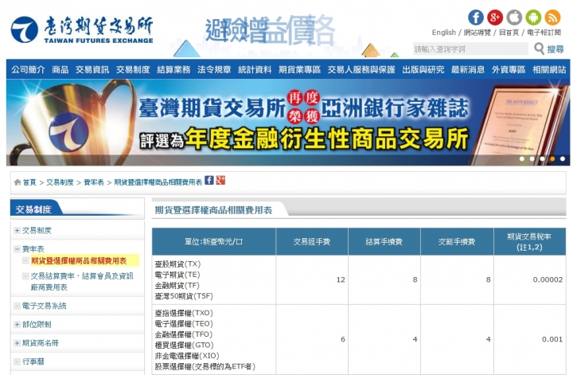This screenshot has width=573, height=375.
Task: Open 外資專區 menu
Action: tap(509, 69)
